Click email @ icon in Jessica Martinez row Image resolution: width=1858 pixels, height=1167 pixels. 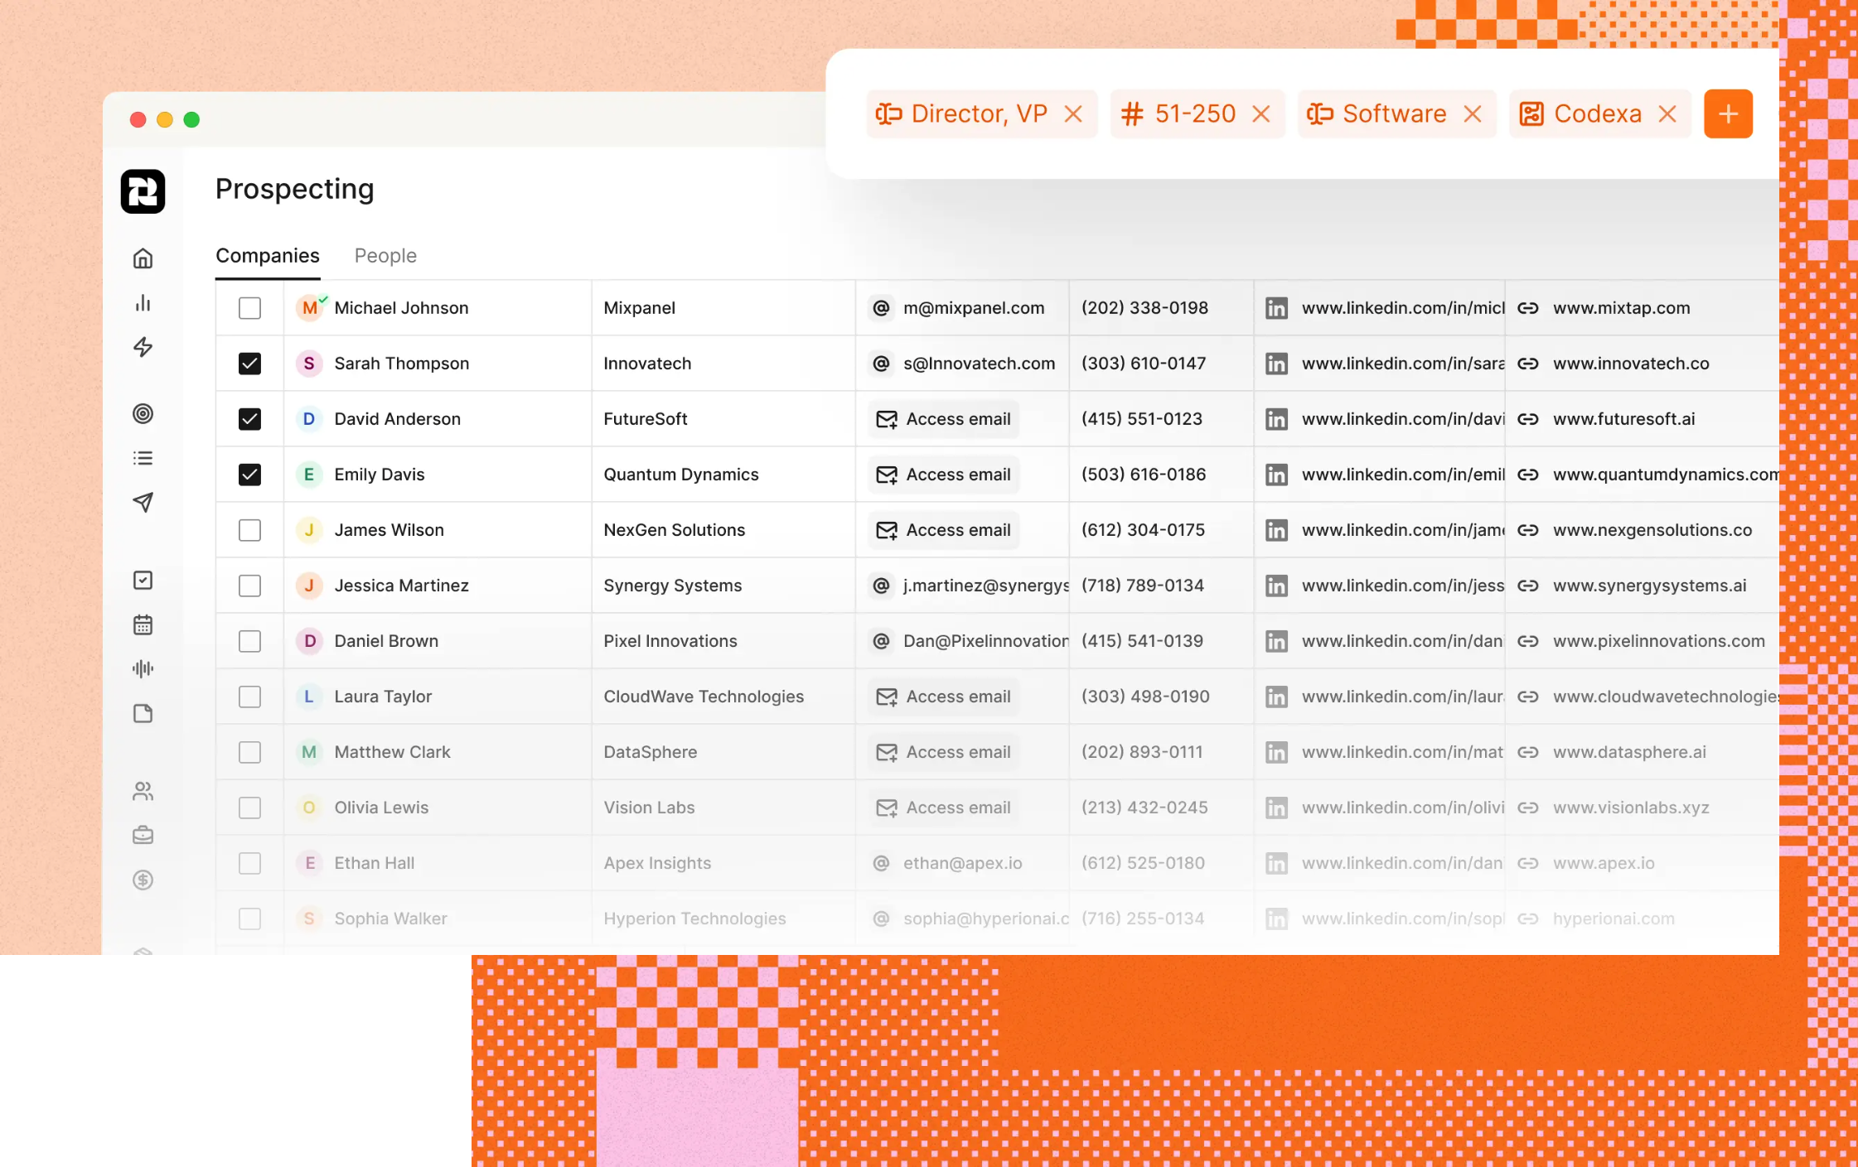click(x=881, y=586)
